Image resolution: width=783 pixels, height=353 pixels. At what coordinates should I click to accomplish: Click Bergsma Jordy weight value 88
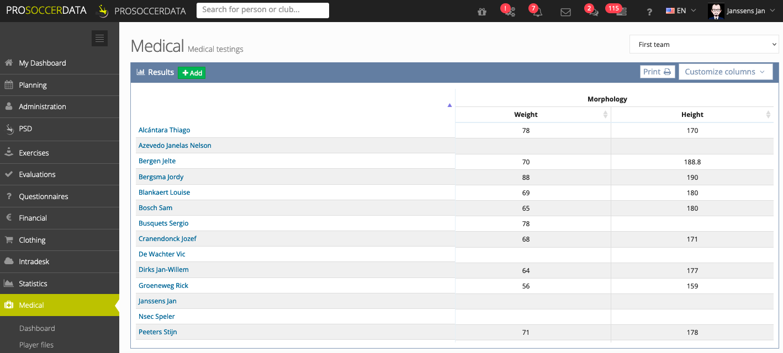click(526, 178)
